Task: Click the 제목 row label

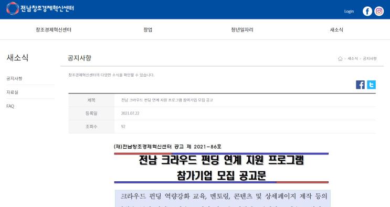Action: (x=91, y=100)
